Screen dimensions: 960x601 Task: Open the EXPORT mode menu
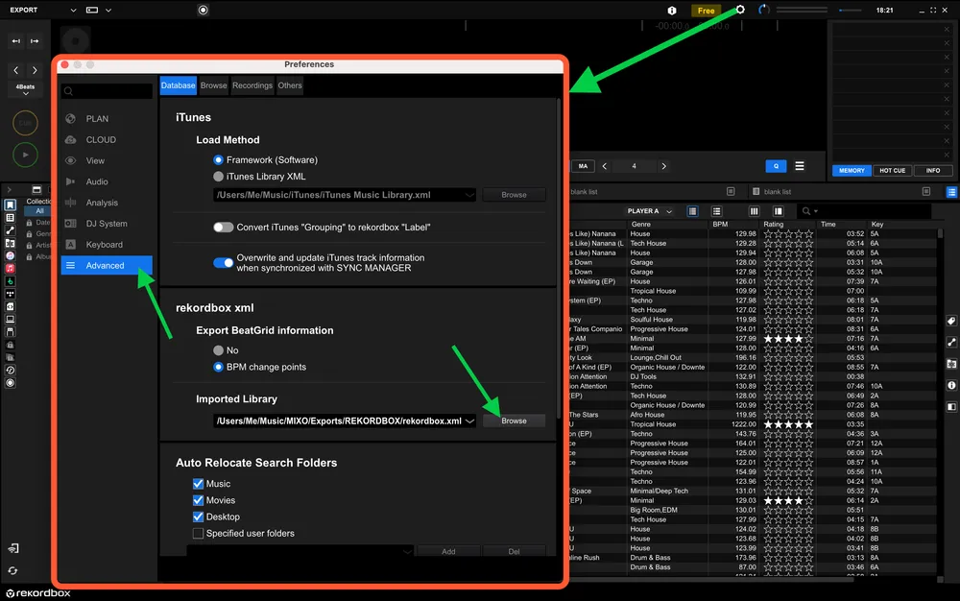pos(29,10)
